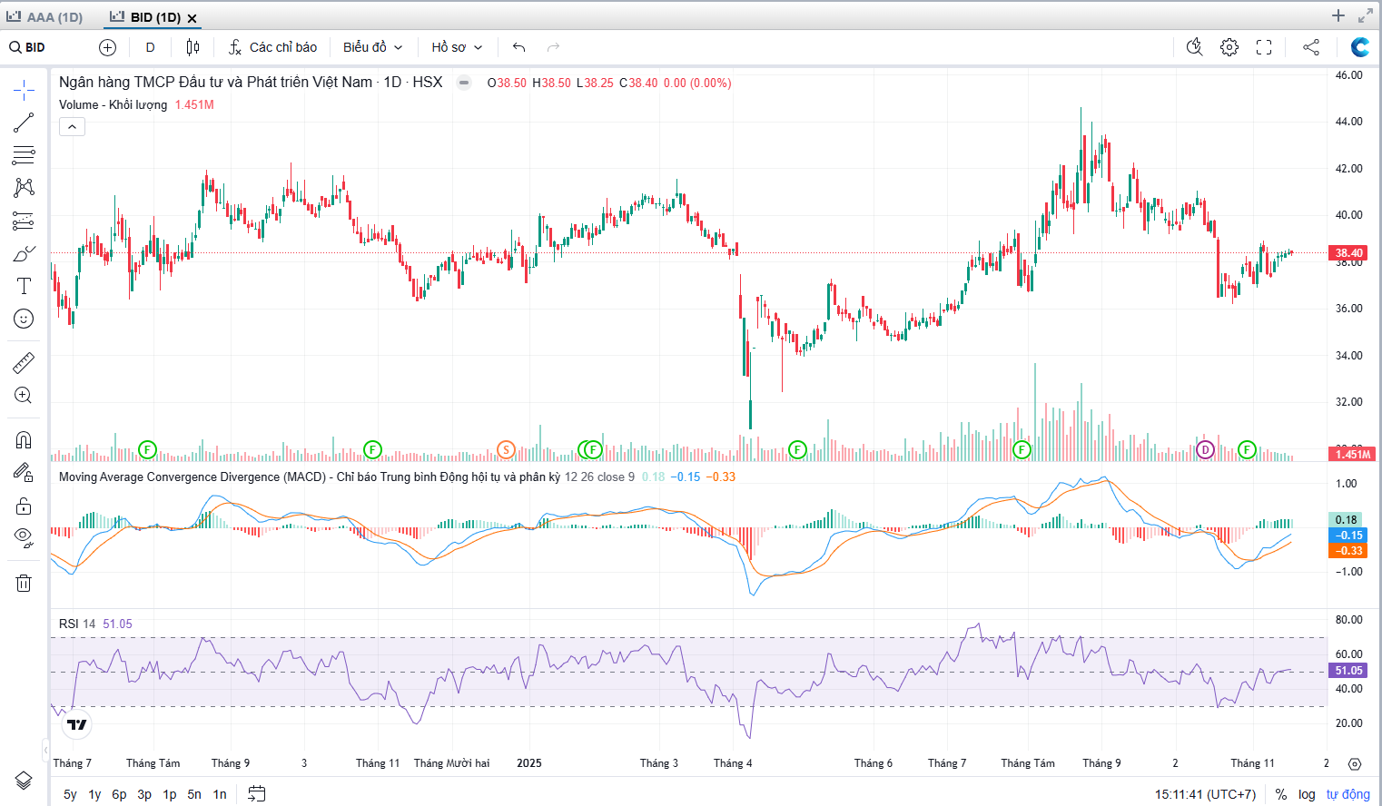Open Các chỉ báo indicators menu
1382x806 pixels.
click(272, 47)
